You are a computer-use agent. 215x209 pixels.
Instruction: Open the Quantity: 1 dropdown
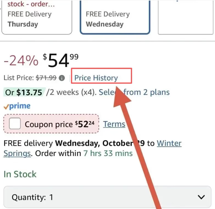107,197
